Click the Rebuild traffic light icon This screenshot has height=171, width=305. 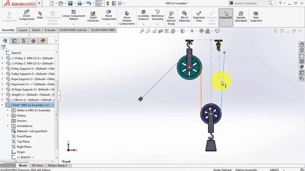108,3
